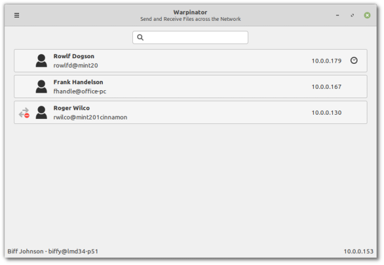Screen dimensions: 384x265
Task: Click Frank Handelson's avatar icon
Action: pos(41,86)
